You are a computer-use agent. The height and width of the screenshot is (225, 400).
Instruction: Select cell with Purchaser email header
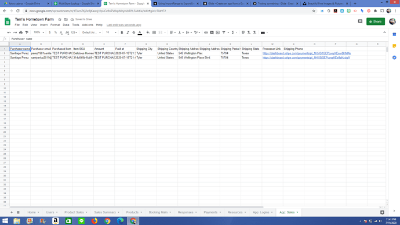click(x=41, y=49)
